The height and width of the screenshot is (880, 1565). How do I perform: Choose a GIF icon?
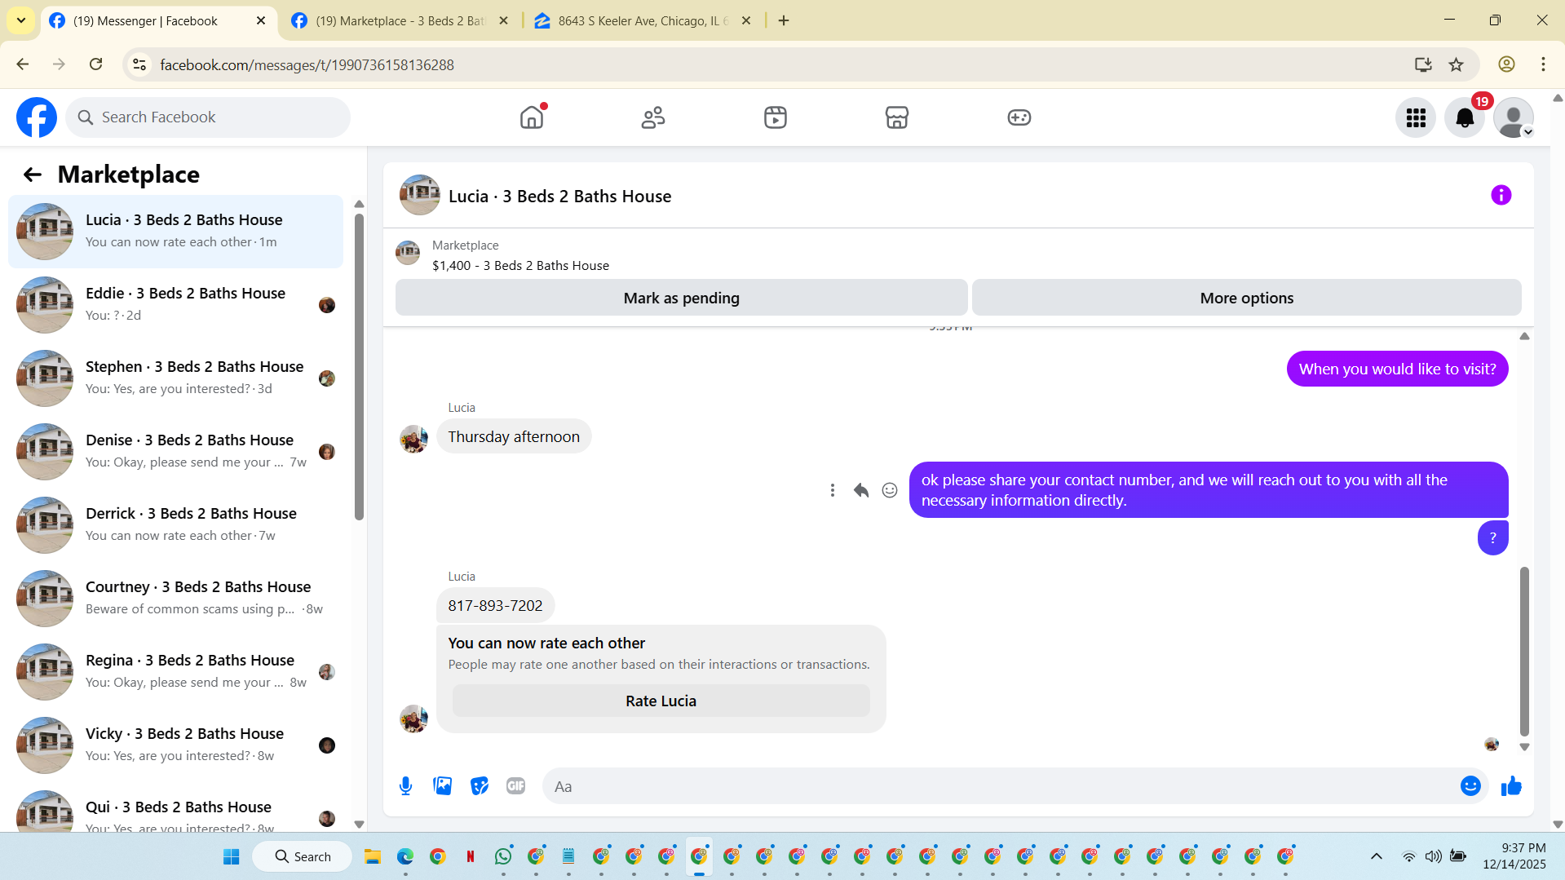[x=515, y=786]
